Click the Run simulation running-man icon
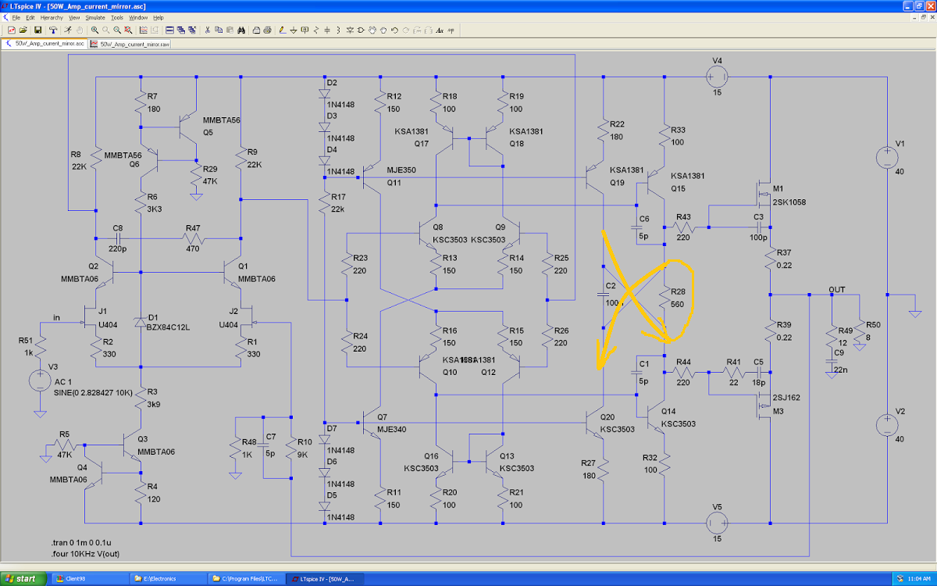937x586 pixels. 68,30
